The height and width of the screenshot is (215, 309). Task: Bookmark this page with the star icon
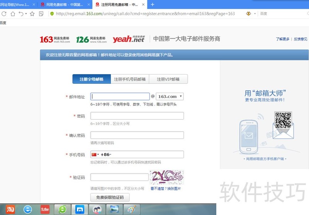coord(32,14)
